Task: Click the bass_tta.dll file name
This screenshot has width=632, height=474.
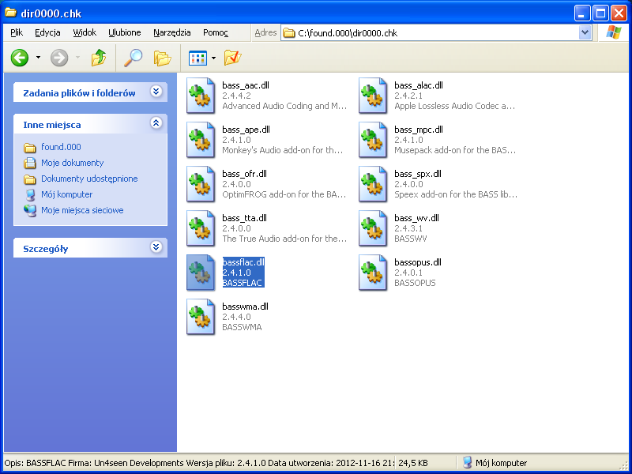Action: click(x=244, y=219)
